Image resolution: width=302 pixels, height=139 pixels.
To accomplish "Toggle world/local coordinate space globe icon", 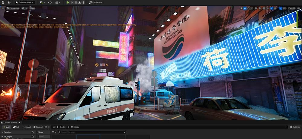I will point(256,8).
